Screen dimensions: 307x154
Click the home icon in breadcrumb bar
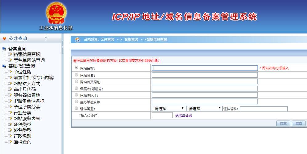[78, 39]
